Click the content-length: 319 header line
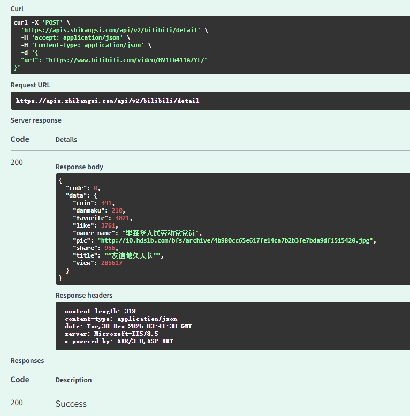 click(x=100, y=311)
